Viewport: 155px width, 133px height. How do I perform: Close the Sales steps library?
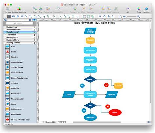click(34, 35)
